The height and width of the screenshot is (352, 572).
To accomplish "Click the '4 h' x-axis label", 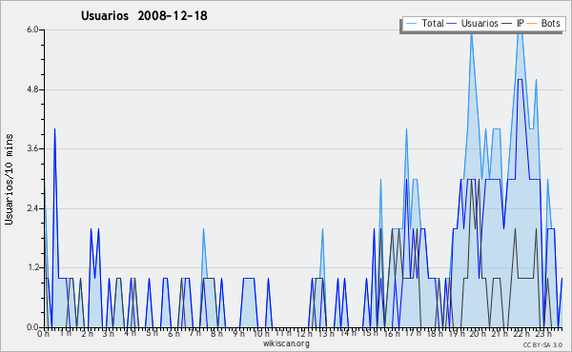I will pyautogui.click(x=130, y=333).
